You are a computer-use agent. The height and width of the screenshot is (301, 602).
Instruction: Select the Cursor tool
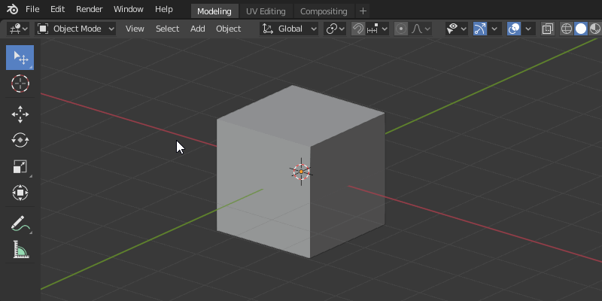click(x=20, y=84)
